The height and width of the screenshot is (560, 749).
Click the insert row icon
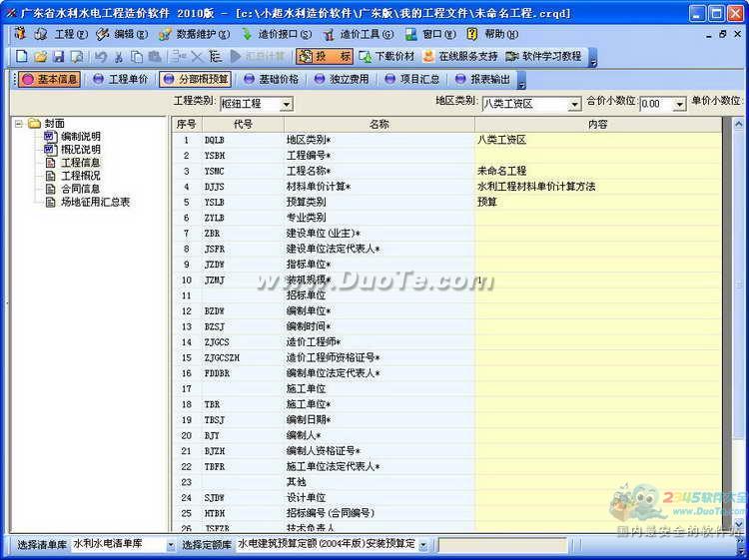pos(179,57)
